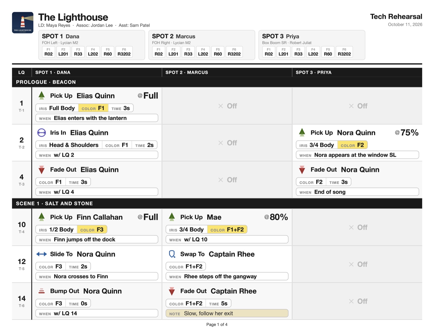The width and height of the screenshot is (434, 335).
Task: Click the Off X in Spot 3 cue 10
Action: [x=351, y=227]
